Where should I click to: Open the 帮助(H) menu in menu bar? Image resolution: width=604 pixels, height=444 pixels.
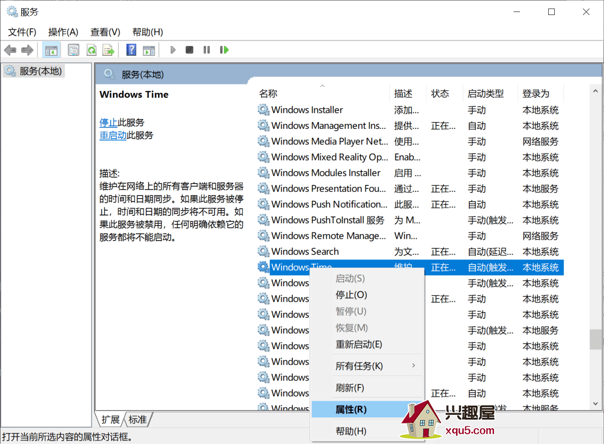147,32
